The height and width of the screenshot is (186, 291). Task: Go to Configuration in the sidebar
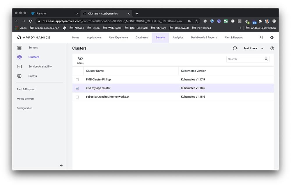[x=24, y=108]
